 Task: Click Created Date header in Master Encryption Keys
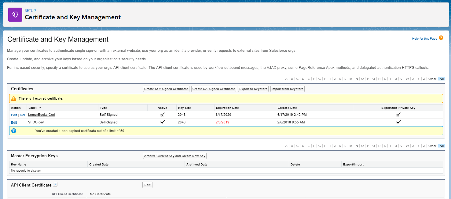tap(99, 165)
